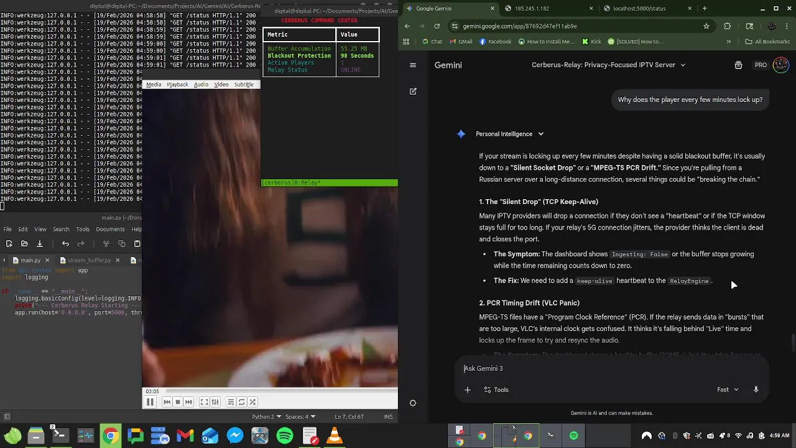The height and width of the screenshot is (448, 796).
Task: Open the Python 2 language dropdown
Action: [266, 417]
